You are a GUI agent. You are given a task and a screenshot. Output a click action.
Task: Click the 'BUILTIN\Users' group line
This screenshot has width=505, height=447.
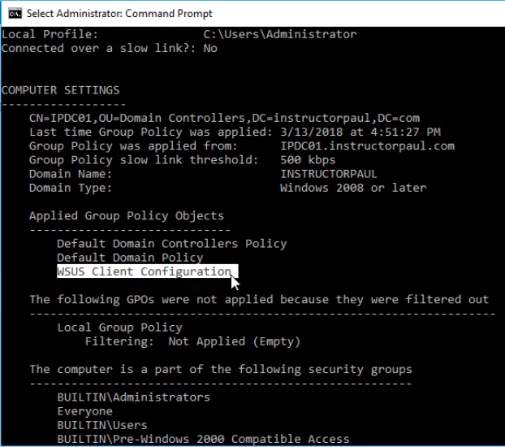point(102,425)
